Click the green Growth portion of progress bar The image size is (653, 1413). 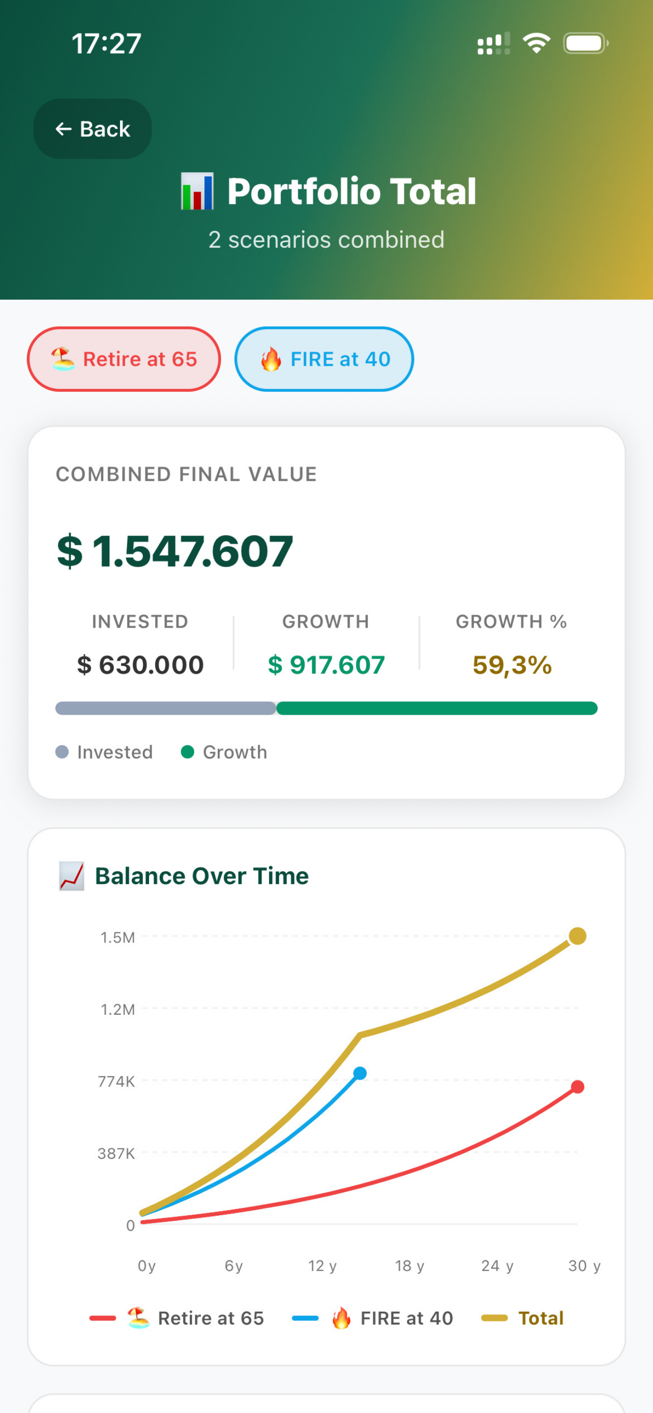tap(437, 708)
